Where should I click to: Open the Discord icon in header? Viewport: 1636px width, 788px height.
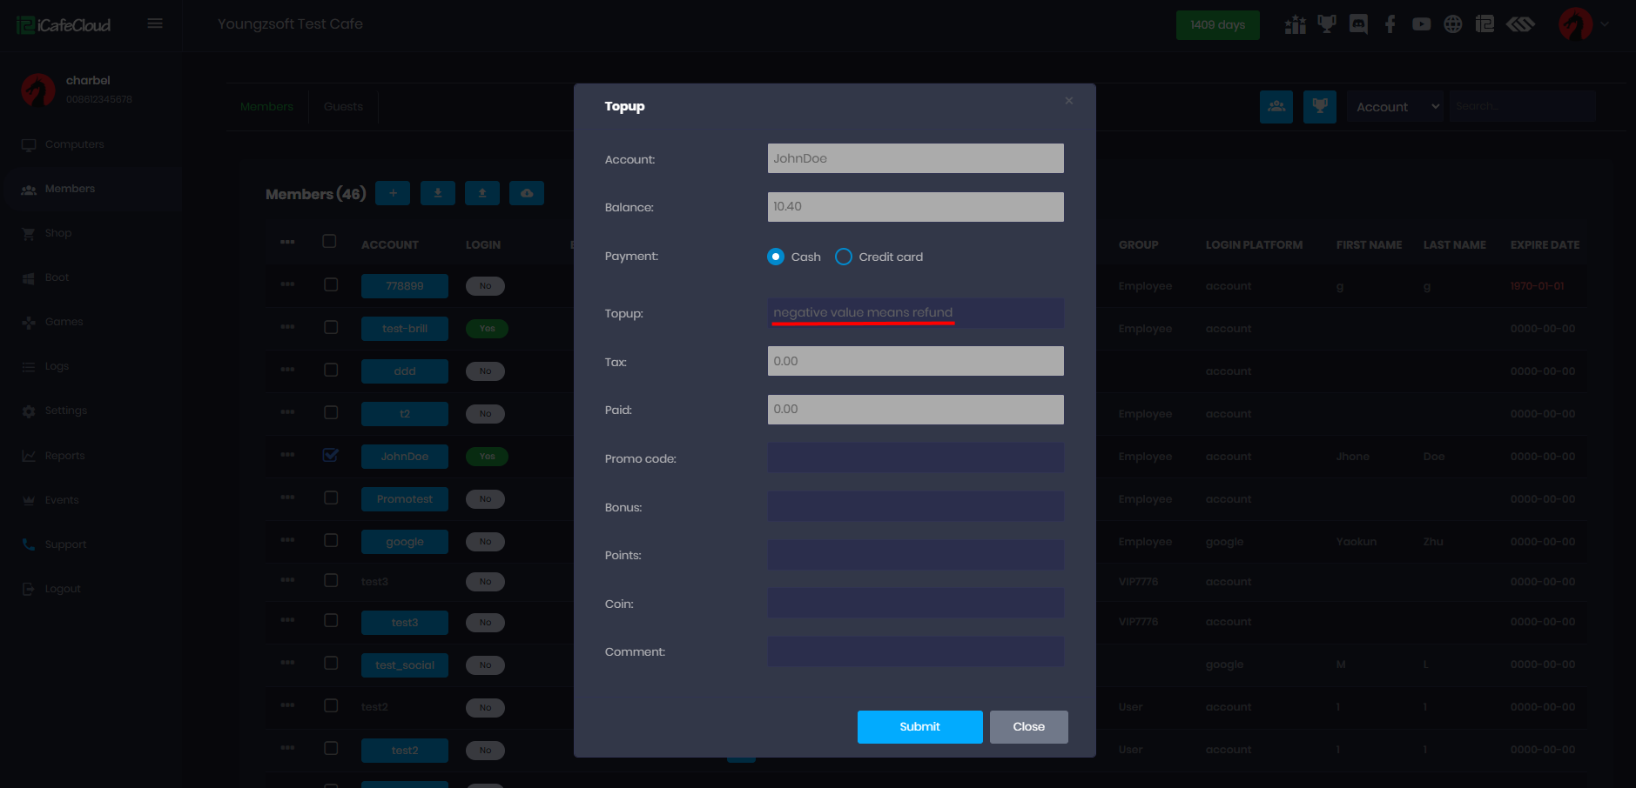click(1358, 24)
